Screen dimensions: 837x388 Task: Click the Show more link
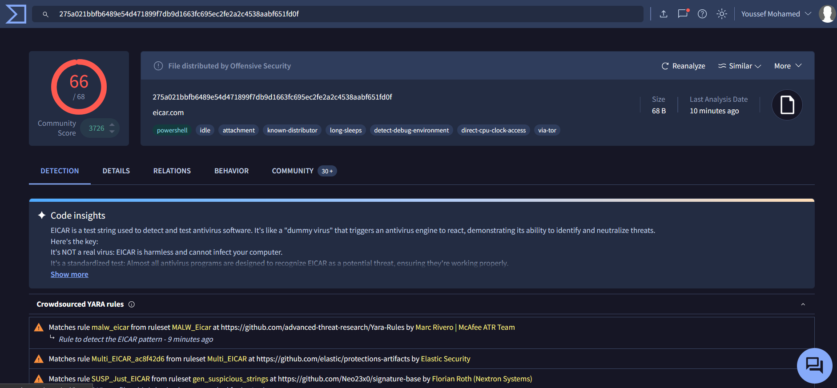69,274
